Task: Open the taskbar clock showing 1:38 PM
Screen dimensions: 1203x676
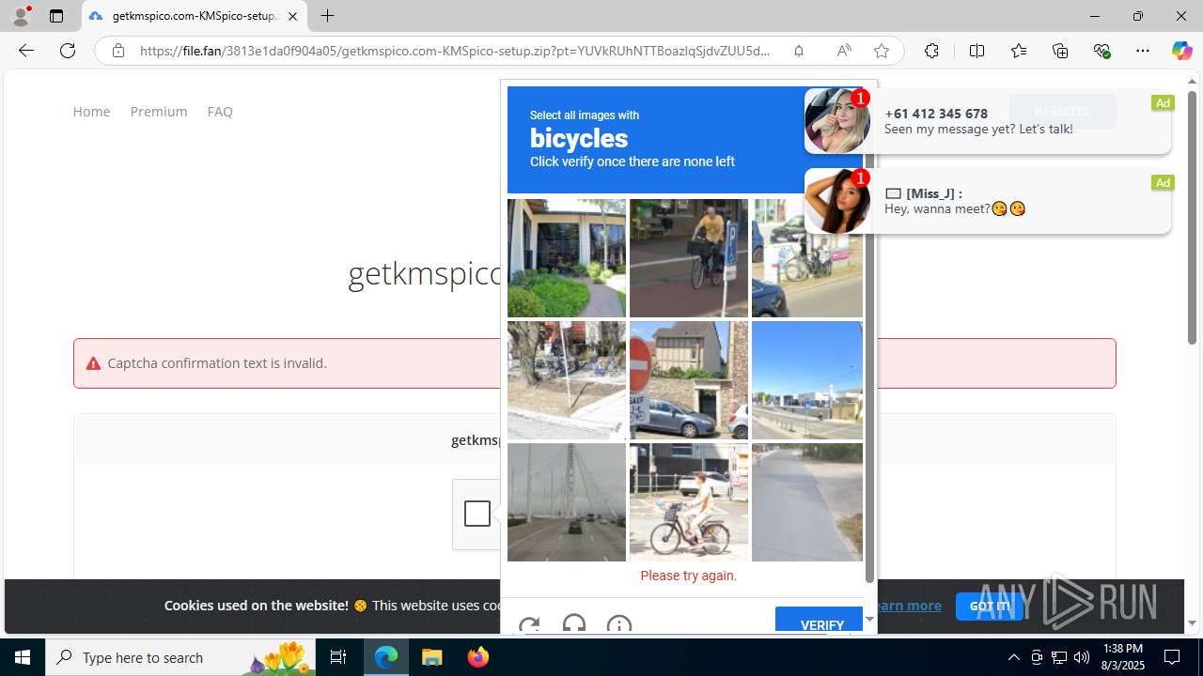Action: (1122, 657)
